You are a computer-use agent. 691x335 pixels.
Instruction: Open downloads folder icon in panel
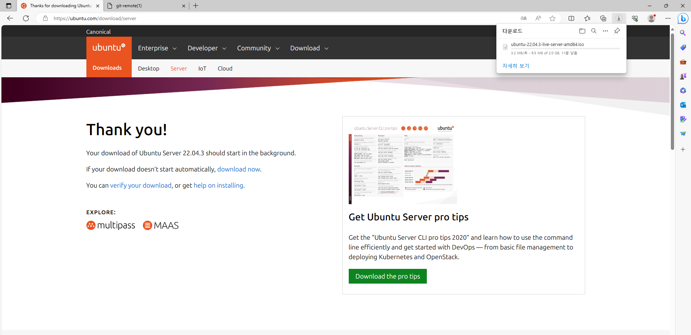tap(582, 31)
